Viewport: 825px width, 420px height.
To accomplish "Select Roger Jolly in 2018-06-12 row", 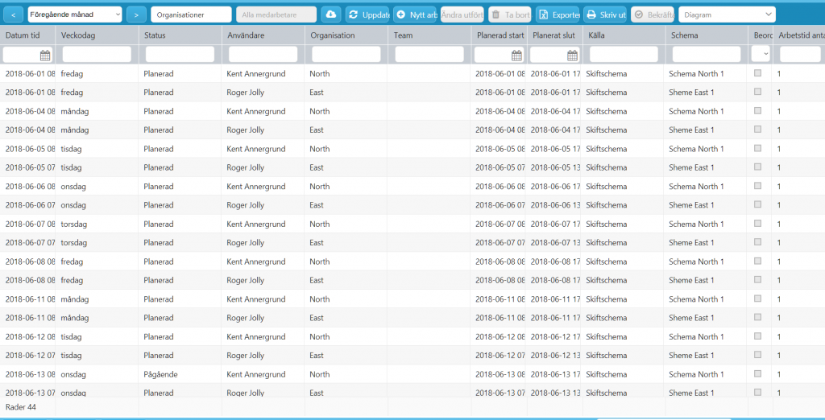I will pyautogui.click(x=245, y=356).
